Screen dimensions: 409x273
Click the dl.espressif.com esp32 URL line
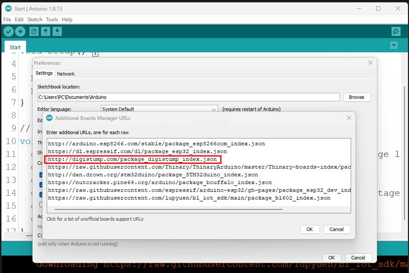pos(138,151)
